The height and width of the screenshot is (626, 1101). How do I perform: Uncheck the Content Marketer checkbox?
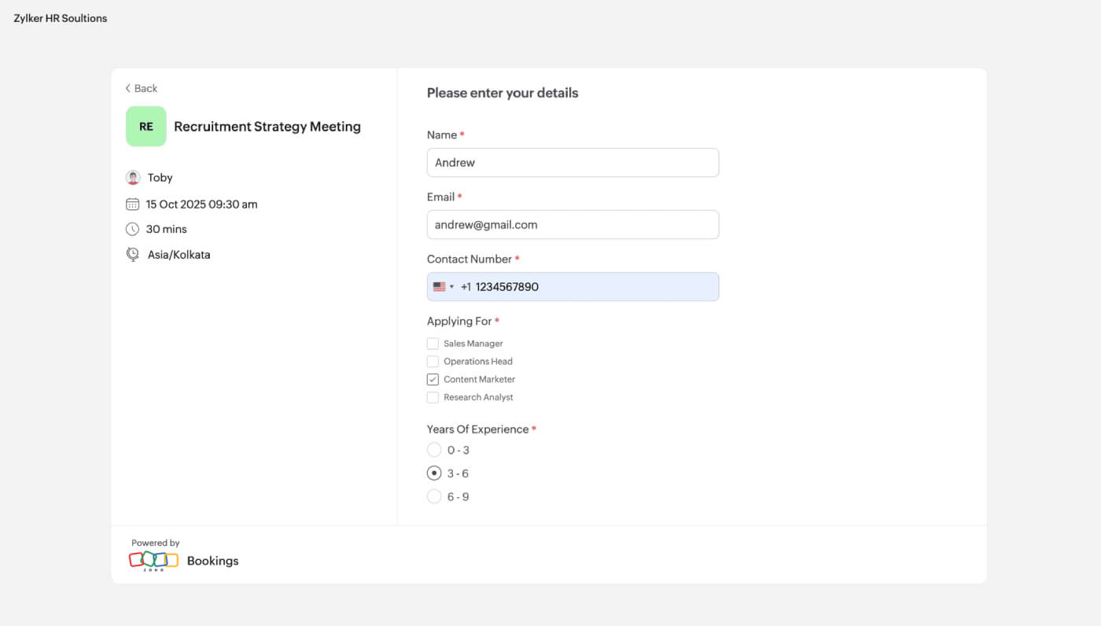[433, 379]
